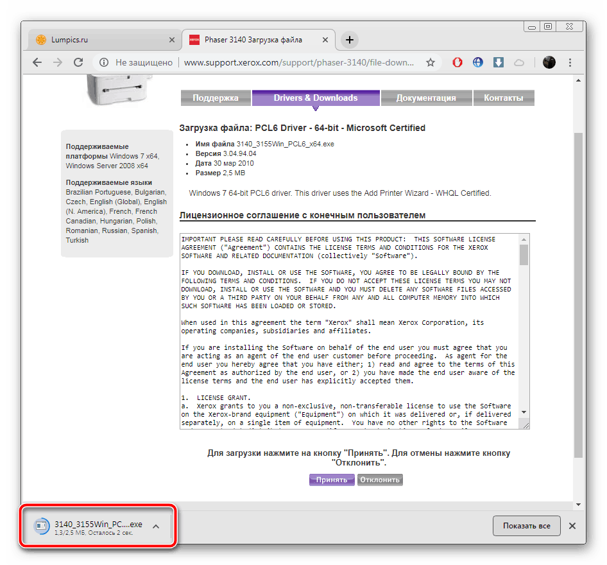Click the browser back arrow
The image size is (607, 565).
[x=37, y=62]
